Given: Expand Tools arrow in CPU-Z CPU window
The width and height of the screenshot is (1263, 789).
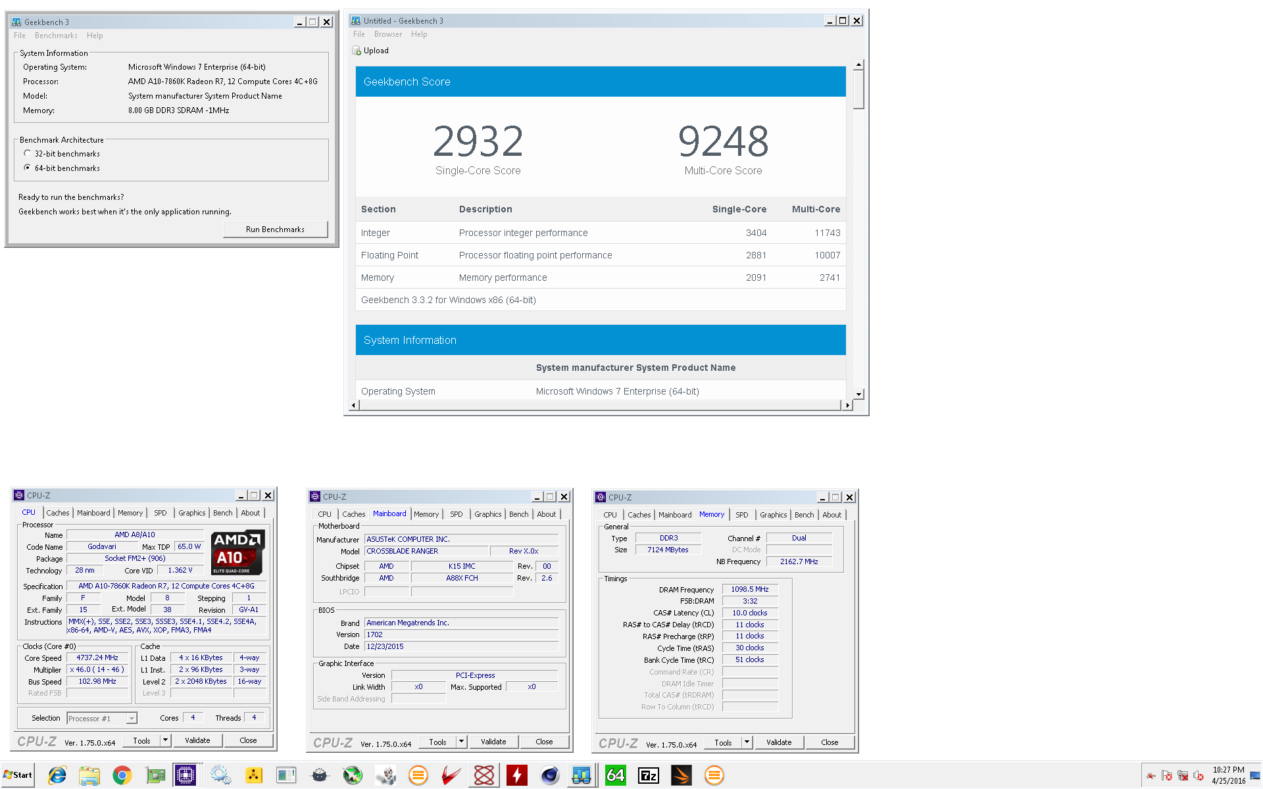Looking at the screenshot, I should (x=166, y=740).
